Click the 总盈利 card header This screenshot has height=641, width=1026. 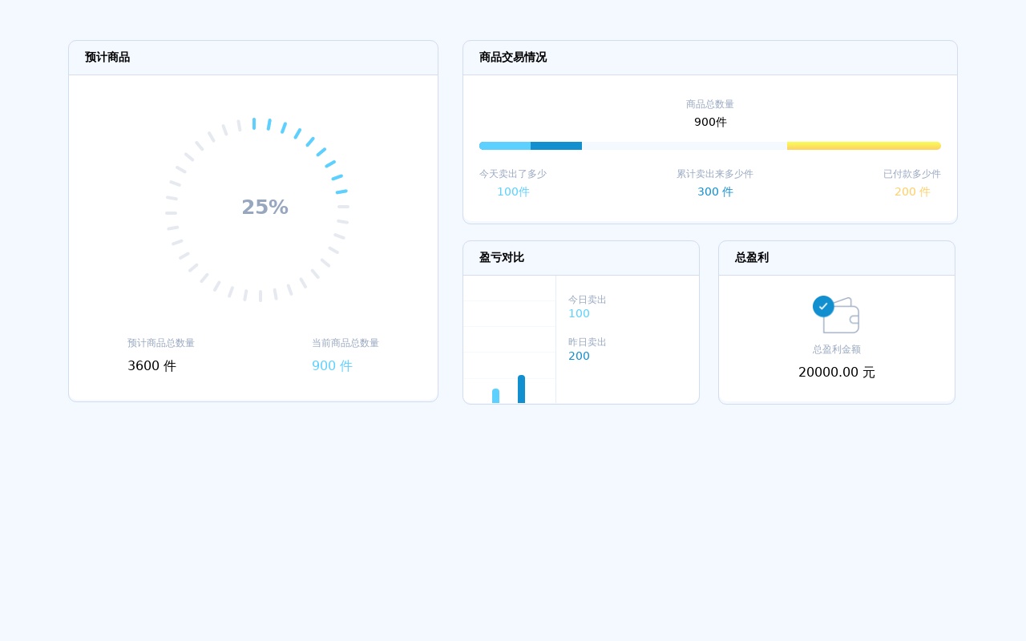coord(837,258)
